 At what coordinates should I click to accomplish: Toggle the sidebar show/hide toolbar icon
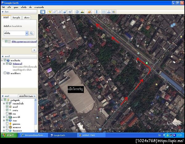point(43,12)
